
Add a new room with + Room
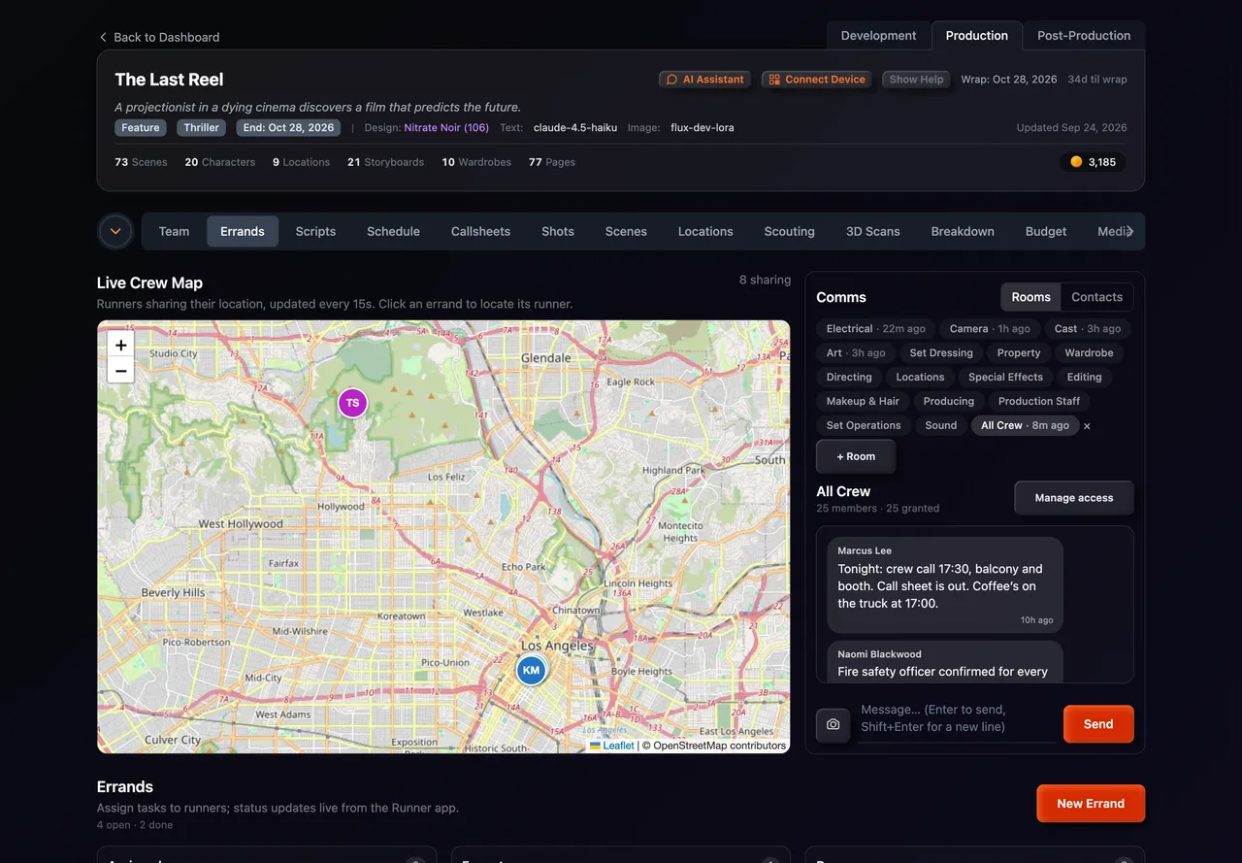(x=856, y=456)
